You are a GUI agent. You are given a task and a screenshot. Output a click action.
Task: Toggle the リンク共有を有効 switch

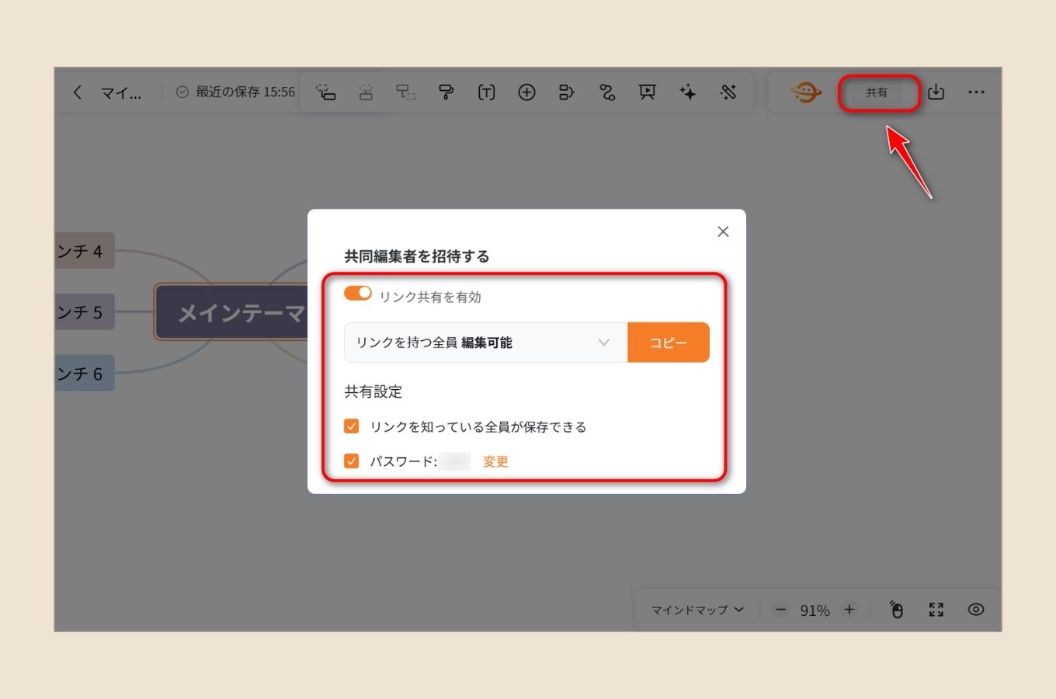click(x=358, y=294)
